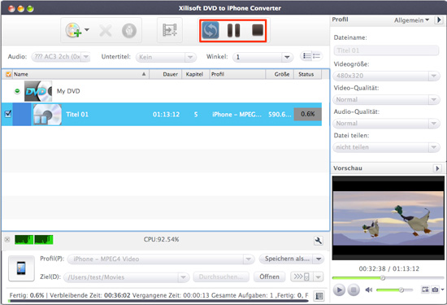
Task: Click the 01:13:12 duration cell
Action: pyautogui.click(x=166, y=115)
